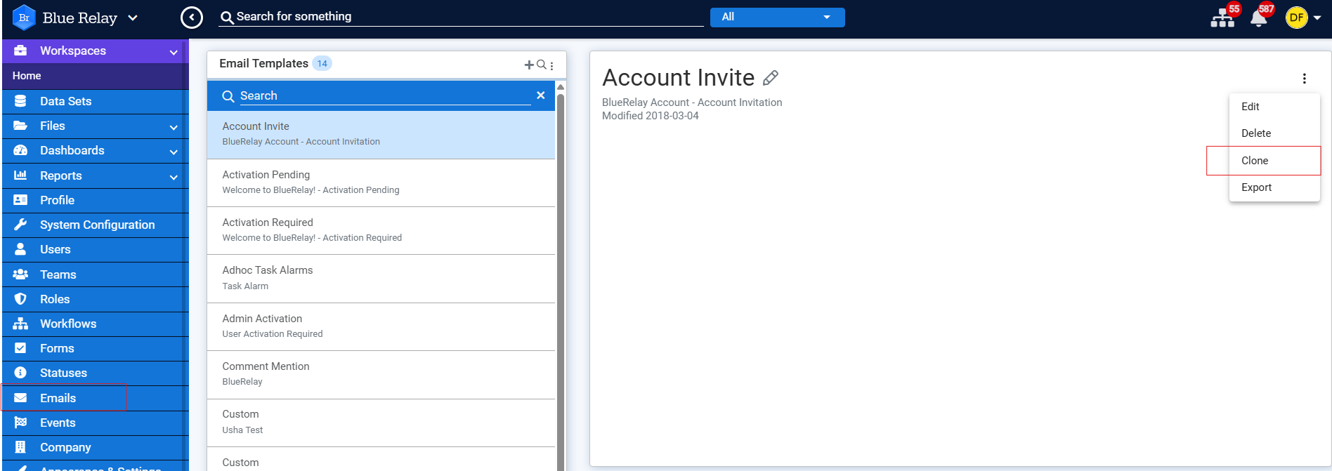Click the Dashboards gauge icon
Image resolution: width=1332 pixels, height=471 pixels.
pos(20,150)
